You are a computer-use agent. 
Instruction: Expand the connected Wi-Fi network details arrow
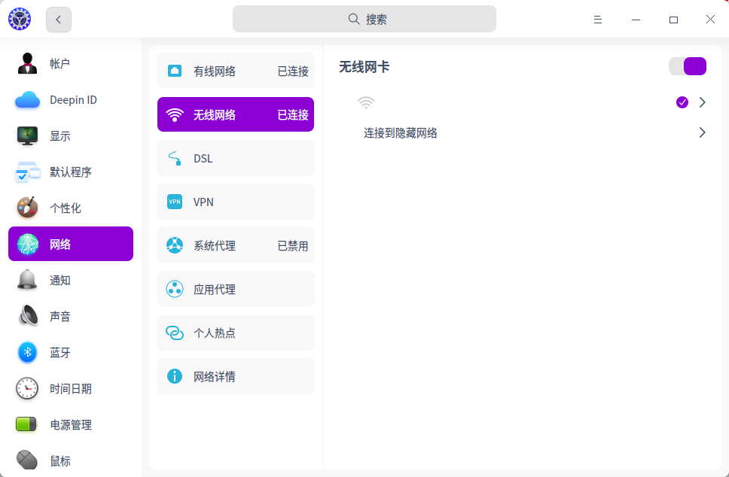[703, 102]
